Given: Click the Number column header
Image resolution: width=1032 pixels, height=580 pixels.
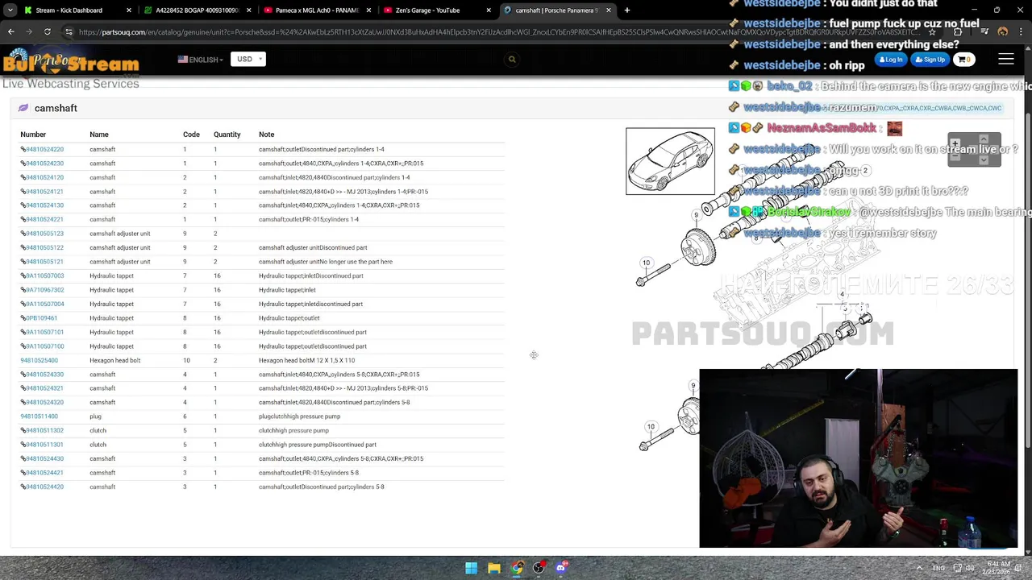Looking at the screenshot, I should pos(33,135).
